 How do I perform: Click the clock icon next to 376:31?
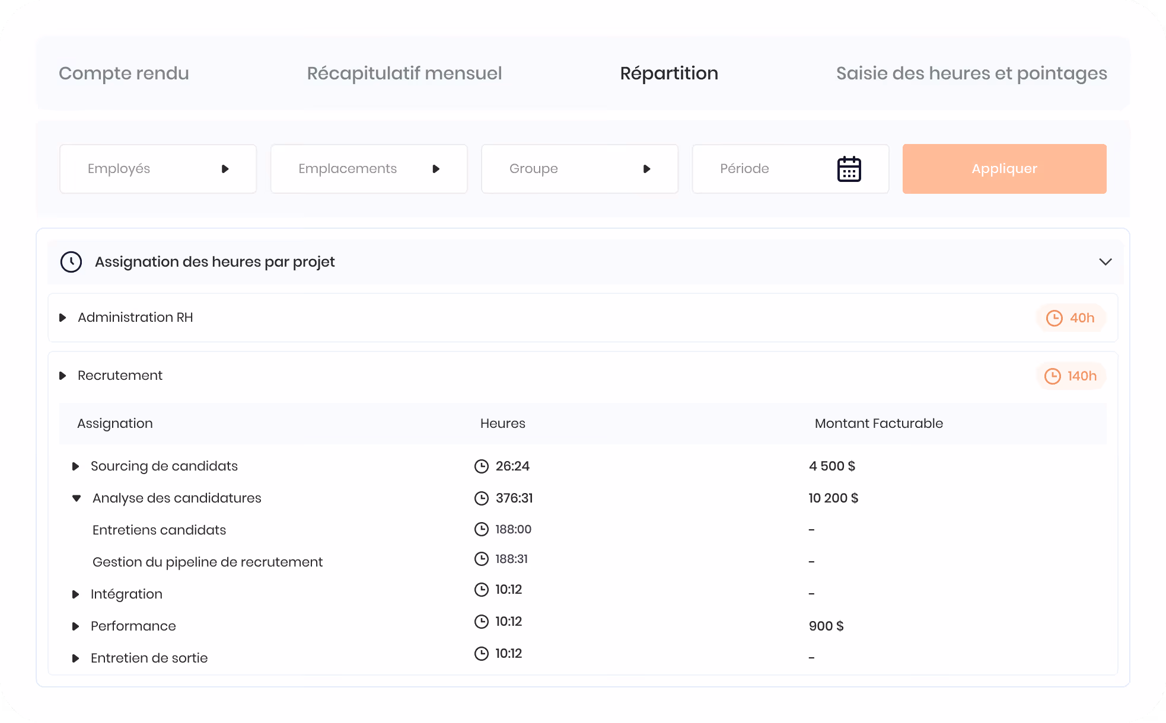(481, 498)
